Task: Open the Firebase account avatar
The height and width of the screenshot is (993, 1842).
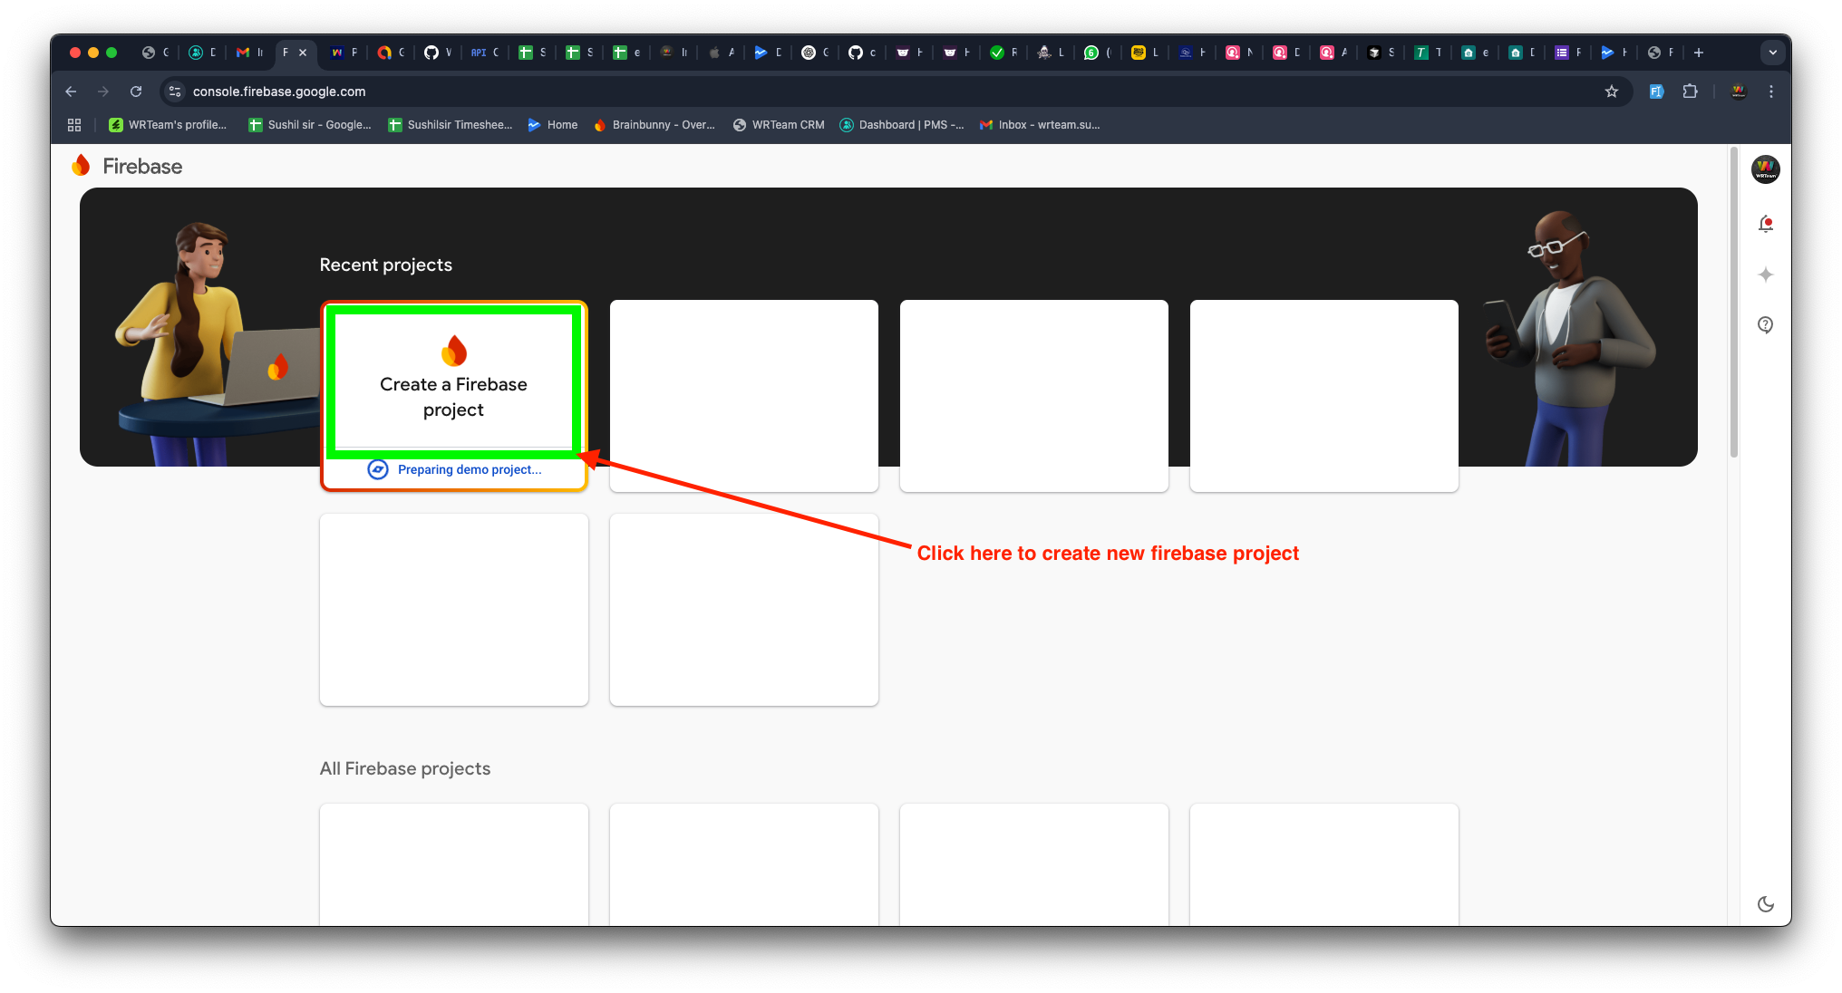Action: click(1765, 169)
